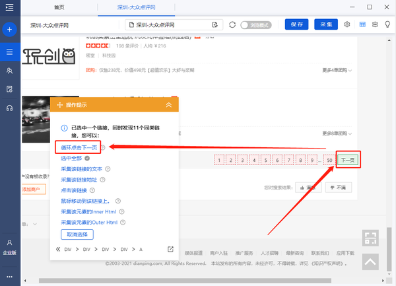Click the 保存 save button
Viewport: 396px width, 286px height.
[296, 24]
